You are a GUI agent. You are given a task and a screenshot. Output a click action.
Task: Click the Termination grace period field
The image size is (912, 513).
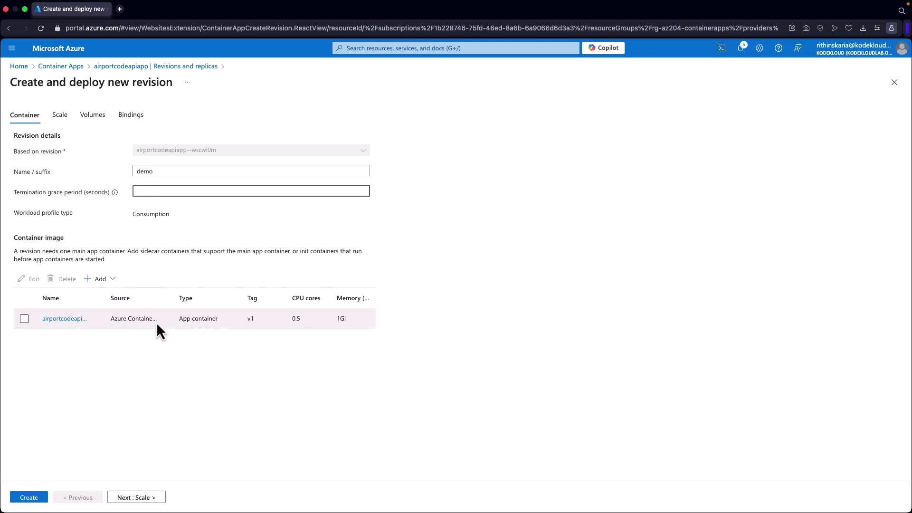(251, 191)
